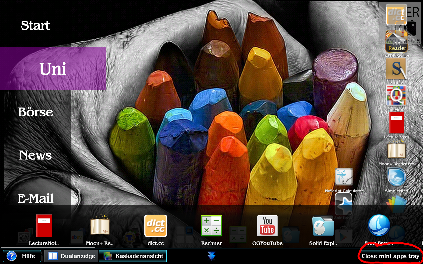Click the tray's horizontal scrollbar
The image size is (423, 264).
(x=48, y=247)
